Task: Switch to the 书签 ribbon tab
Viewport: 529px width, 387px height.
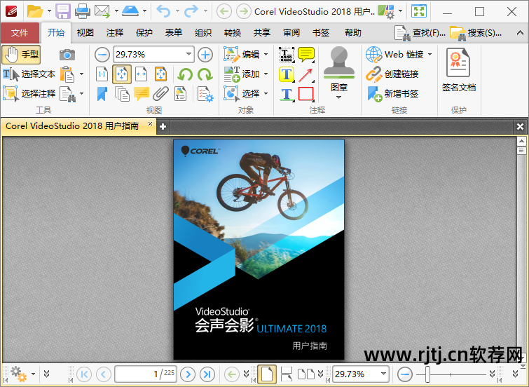Action: (320, 33)
